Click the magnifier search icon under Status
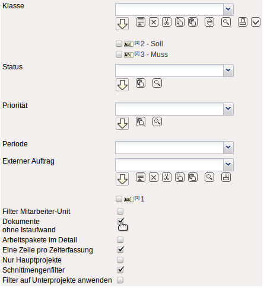This screenshot has width=264, height=288. click(157, 83)
